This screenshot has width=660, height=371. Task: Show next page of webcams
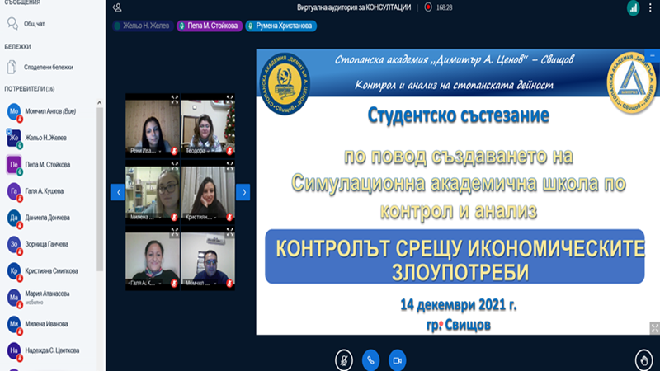tap(243, 192)
